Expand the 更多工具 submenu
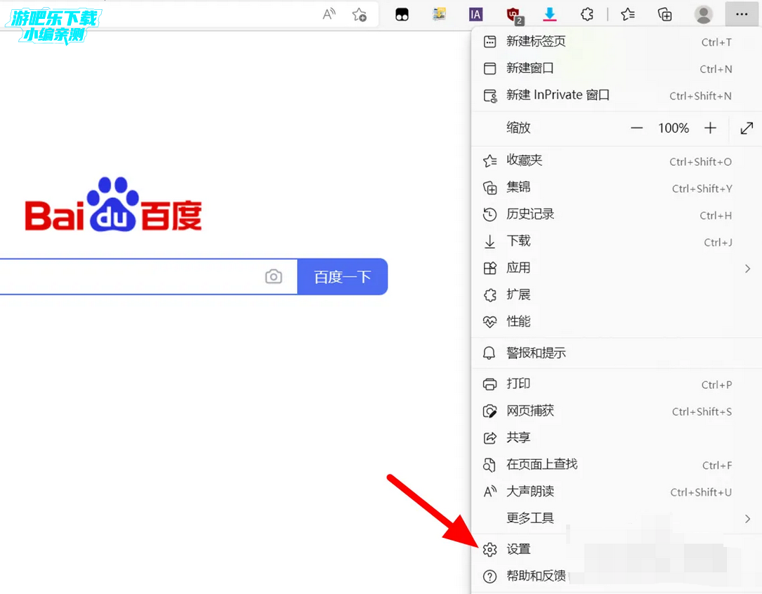Image resolution: width=762 pixels, height=594 pixels. pos(616,518)
